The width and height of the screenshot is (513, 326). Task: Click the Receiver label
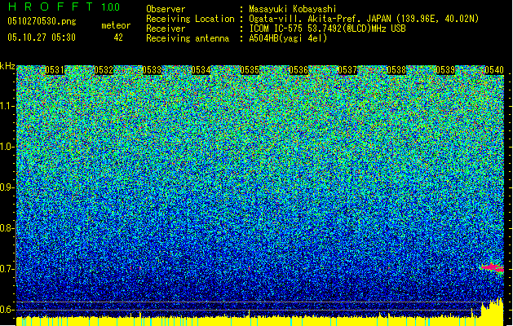pos(166,29)
